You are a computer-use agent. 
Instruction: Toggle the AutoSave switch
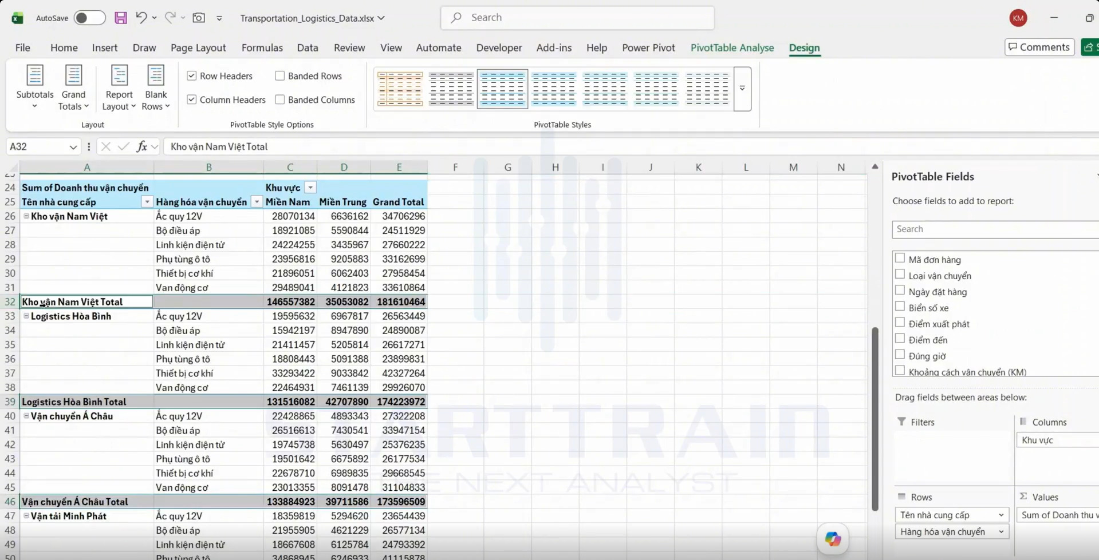(89, 18)
